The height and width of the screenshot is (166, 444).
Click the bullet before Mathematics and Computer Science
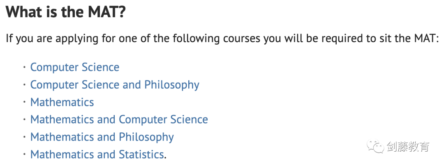(x=25, y=120)
